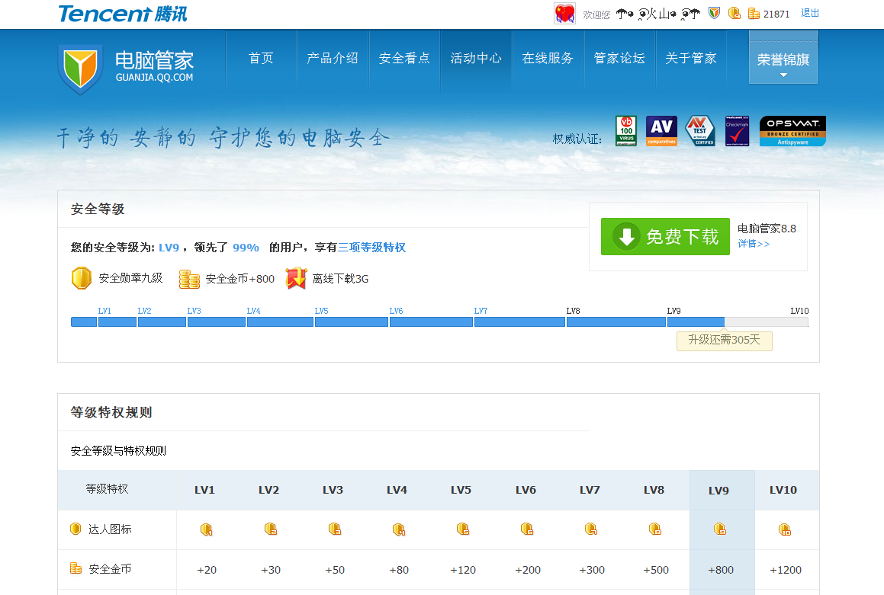Image resolution: width=884 pixels, height=595 pixels.
Task: Click the LV1 badge icon in the table
Action: [x=207, y=529]
